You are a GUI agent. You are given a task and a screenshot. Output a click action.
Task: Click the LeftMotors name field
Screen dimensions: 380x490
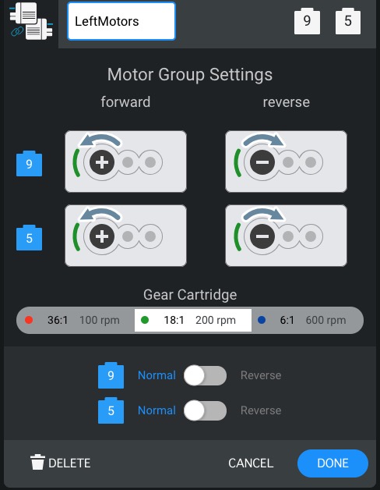click(x=121, y=21)
